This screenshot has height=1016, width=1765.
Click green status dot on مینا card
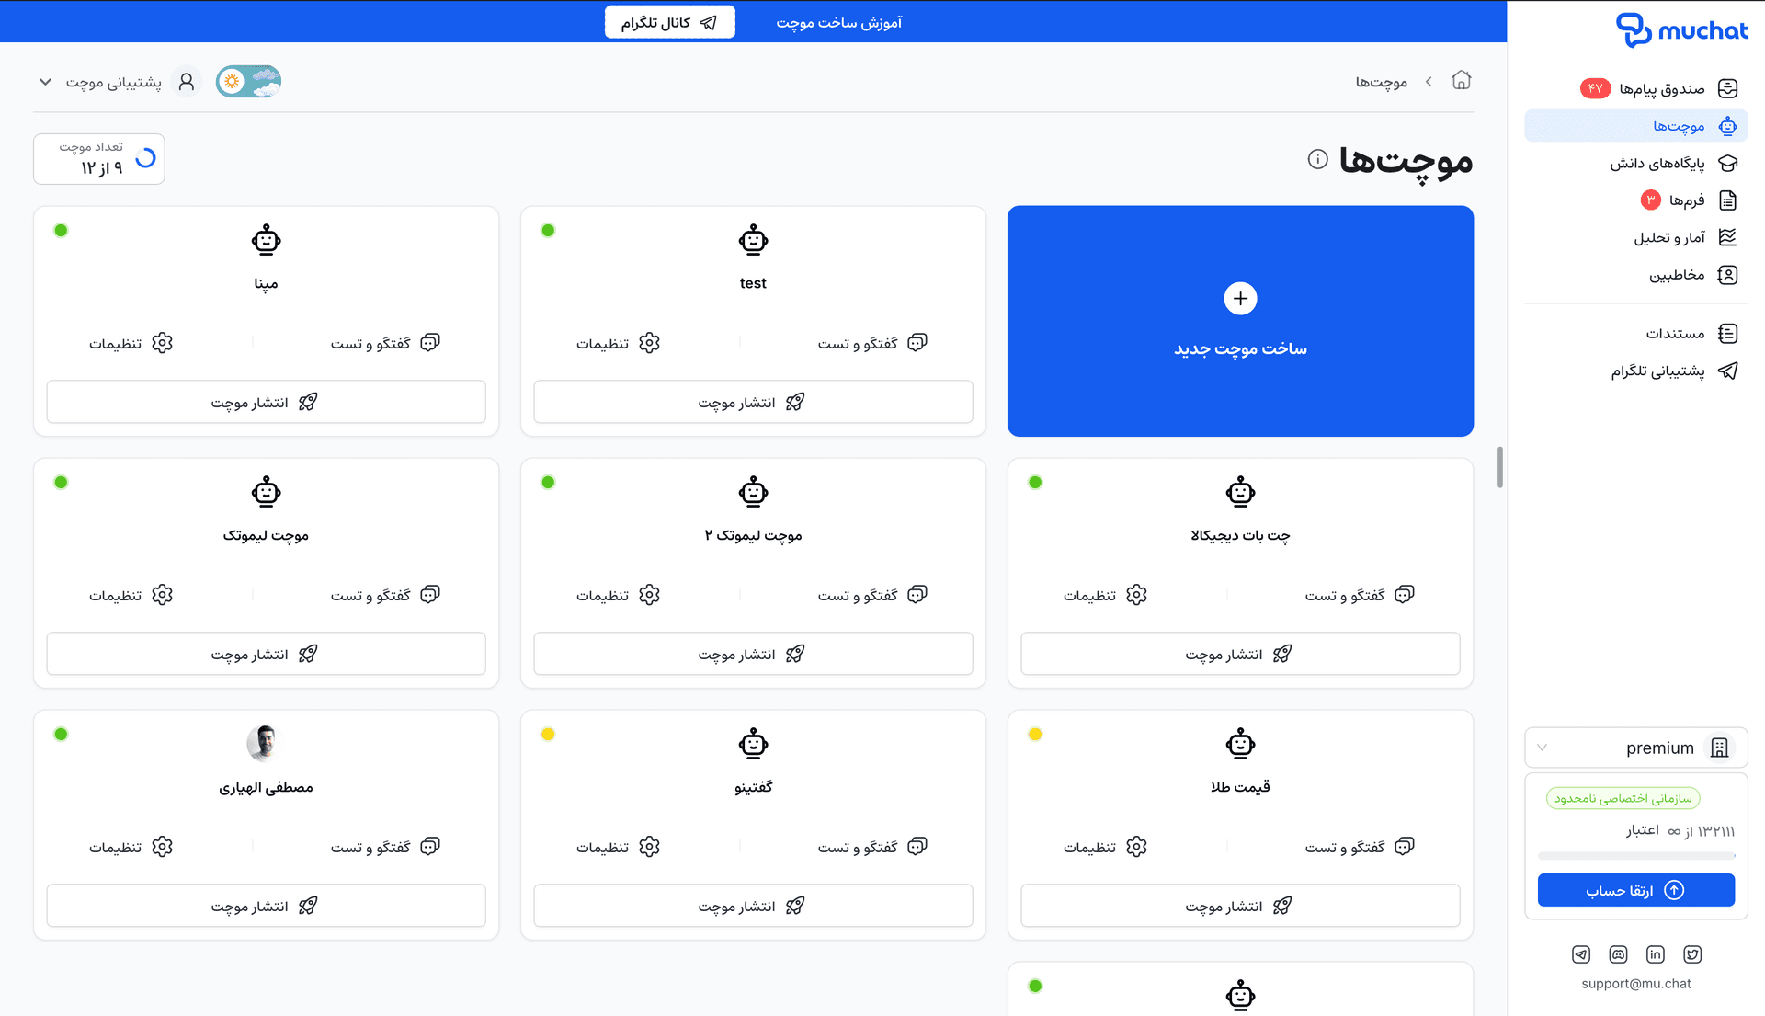61,230
